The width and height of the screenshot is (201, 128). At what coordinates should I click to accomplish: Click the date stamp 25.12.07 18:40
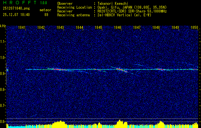click(x=16, y=15)
